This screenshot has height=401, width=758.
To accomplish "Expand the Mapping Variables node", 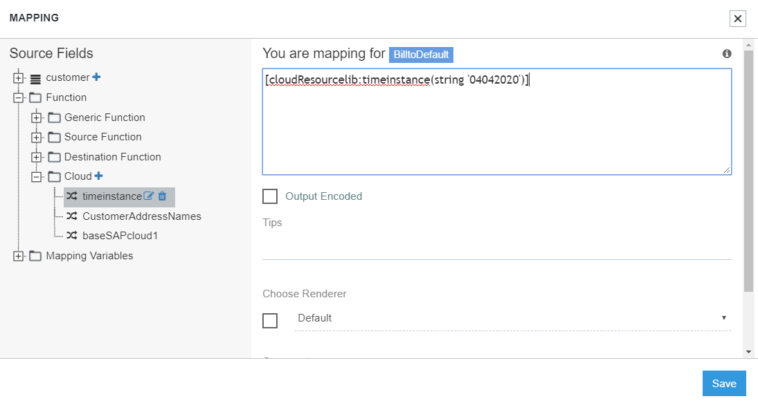I will [x=18, y=256].
